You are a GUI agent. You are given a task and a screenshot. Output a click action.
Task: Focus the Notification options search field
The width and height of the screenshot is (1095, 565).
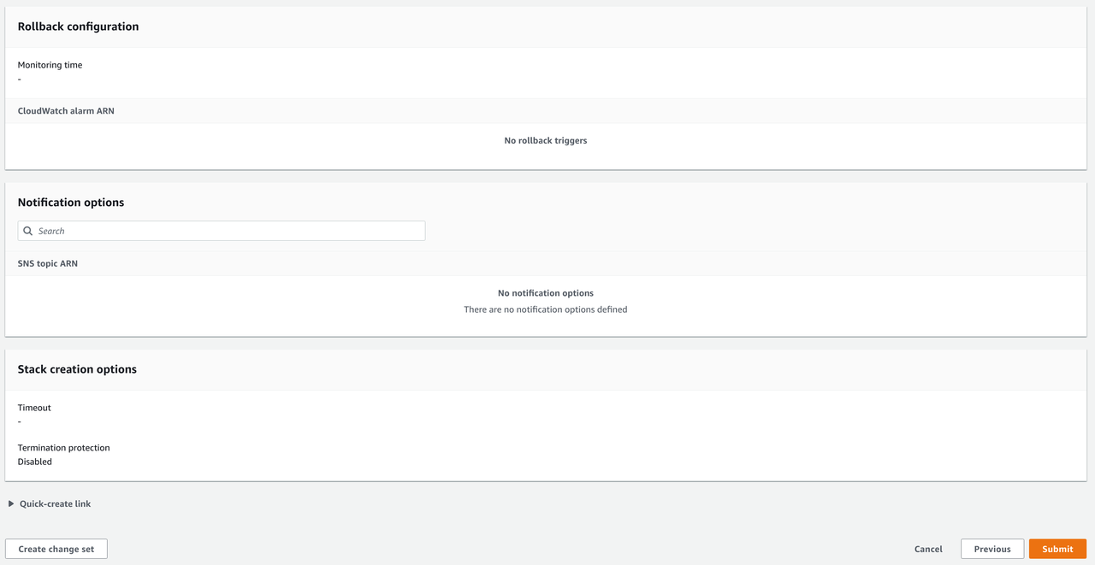point(227,231)
